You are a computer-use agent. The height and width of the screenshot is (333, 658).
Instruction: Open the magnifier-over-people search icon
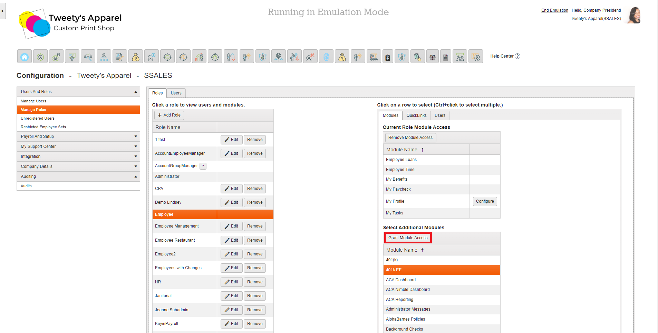[88, 57]
